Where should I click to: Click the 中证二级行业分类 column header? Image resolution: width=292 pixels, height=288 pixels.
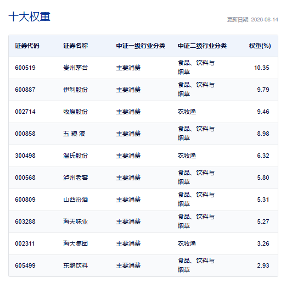tap(202, 46)
